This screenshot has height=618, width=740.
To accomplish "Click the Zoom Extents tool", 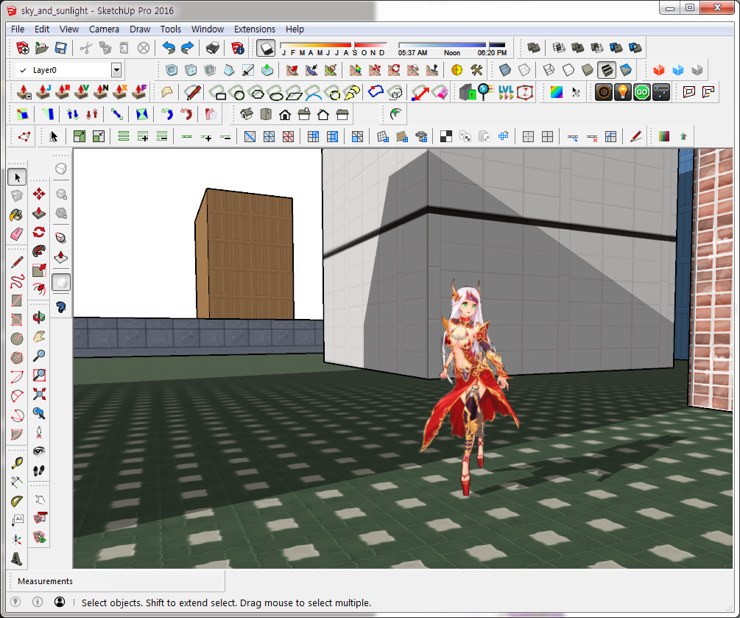I will point(39,394).
